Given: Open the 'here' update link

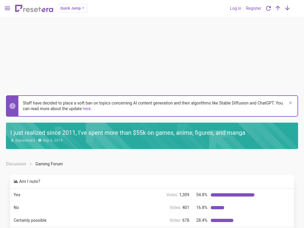Looking at the screenshot, I should tap(87, 109).
